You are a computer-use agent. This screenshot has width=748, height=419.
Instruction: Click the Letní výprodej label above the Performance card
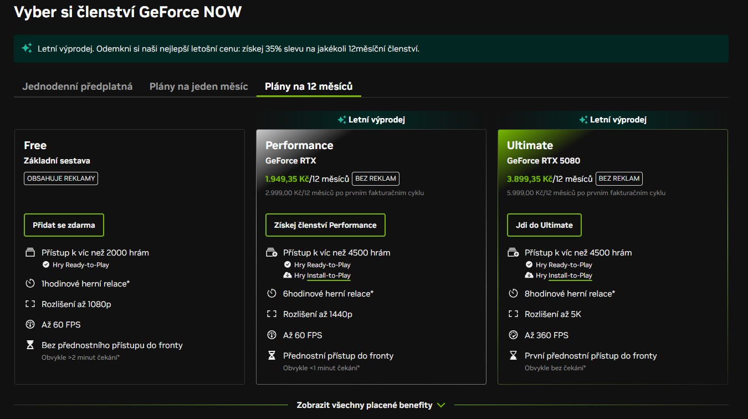tap(377, 120)
